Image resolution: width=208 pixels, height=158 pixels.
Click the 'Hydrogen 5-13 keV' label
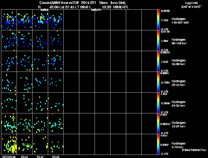[x=179, y=145]
